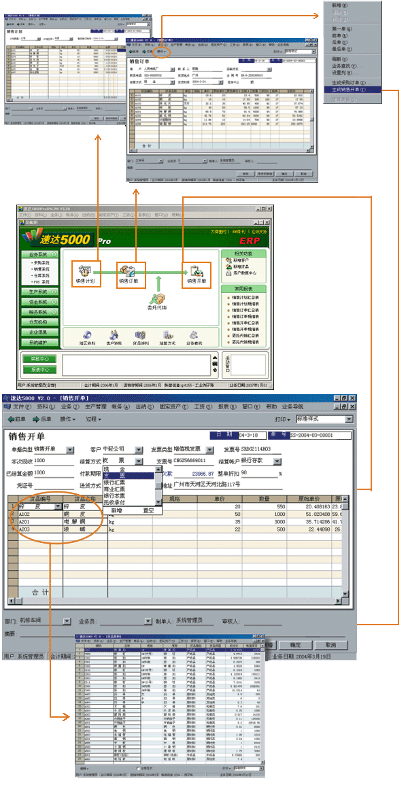Open 地区资料 icon in bottom panel
The image size is (408, 787).
pos(87,336)
